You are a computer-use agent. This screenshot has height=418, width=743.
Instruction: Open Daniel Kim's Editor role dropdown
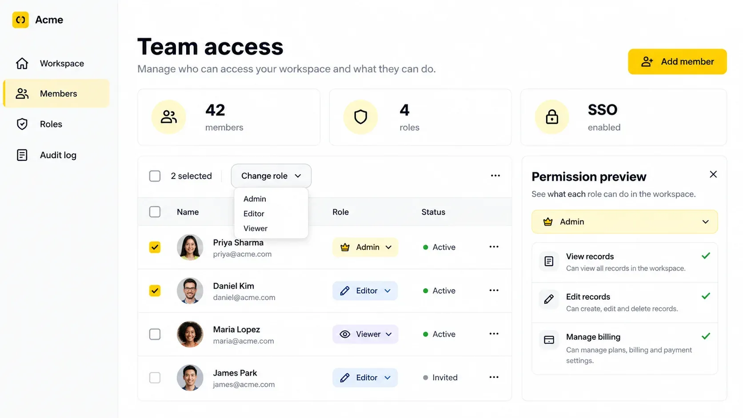coord(365,291)
